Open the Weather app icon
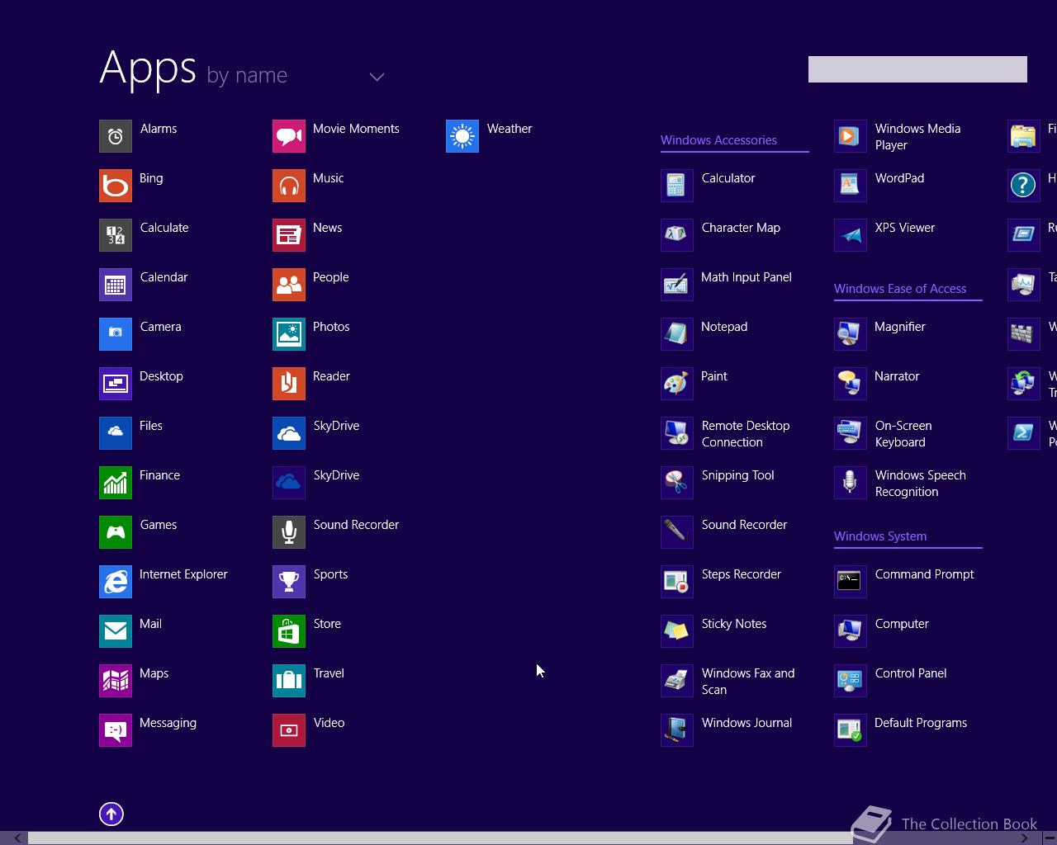1057x845 pixels. [x=462, y=136]
